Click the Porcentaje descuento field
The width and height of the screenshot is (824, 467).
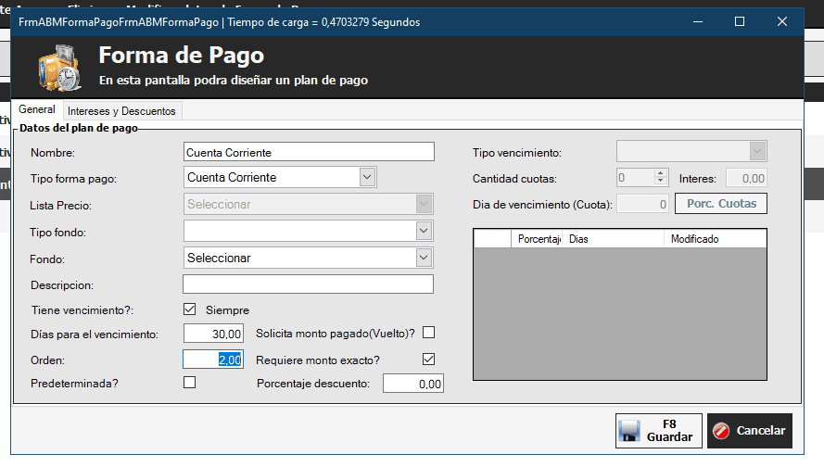412,384
